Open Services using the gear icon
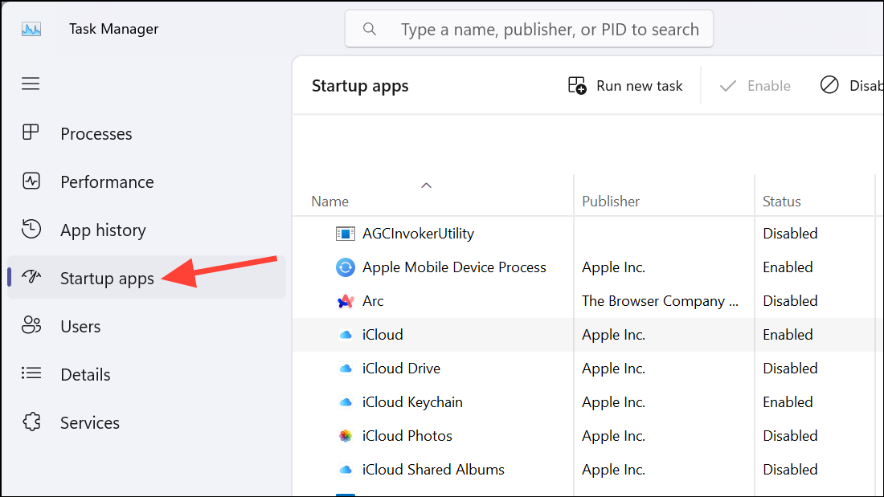The width and height of the screenshot is (884, 497). (x=31, y=422)
